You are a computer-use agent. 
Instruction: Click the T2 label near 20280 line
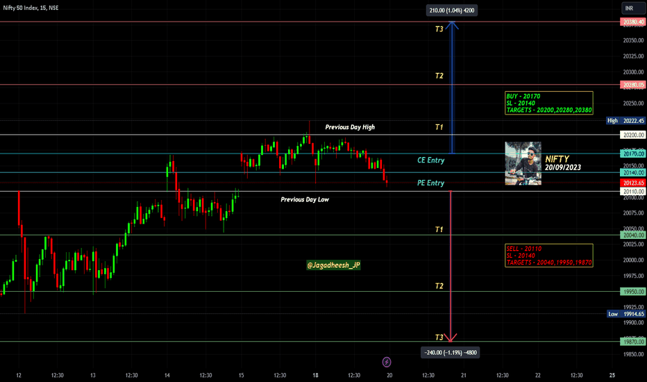439,76
